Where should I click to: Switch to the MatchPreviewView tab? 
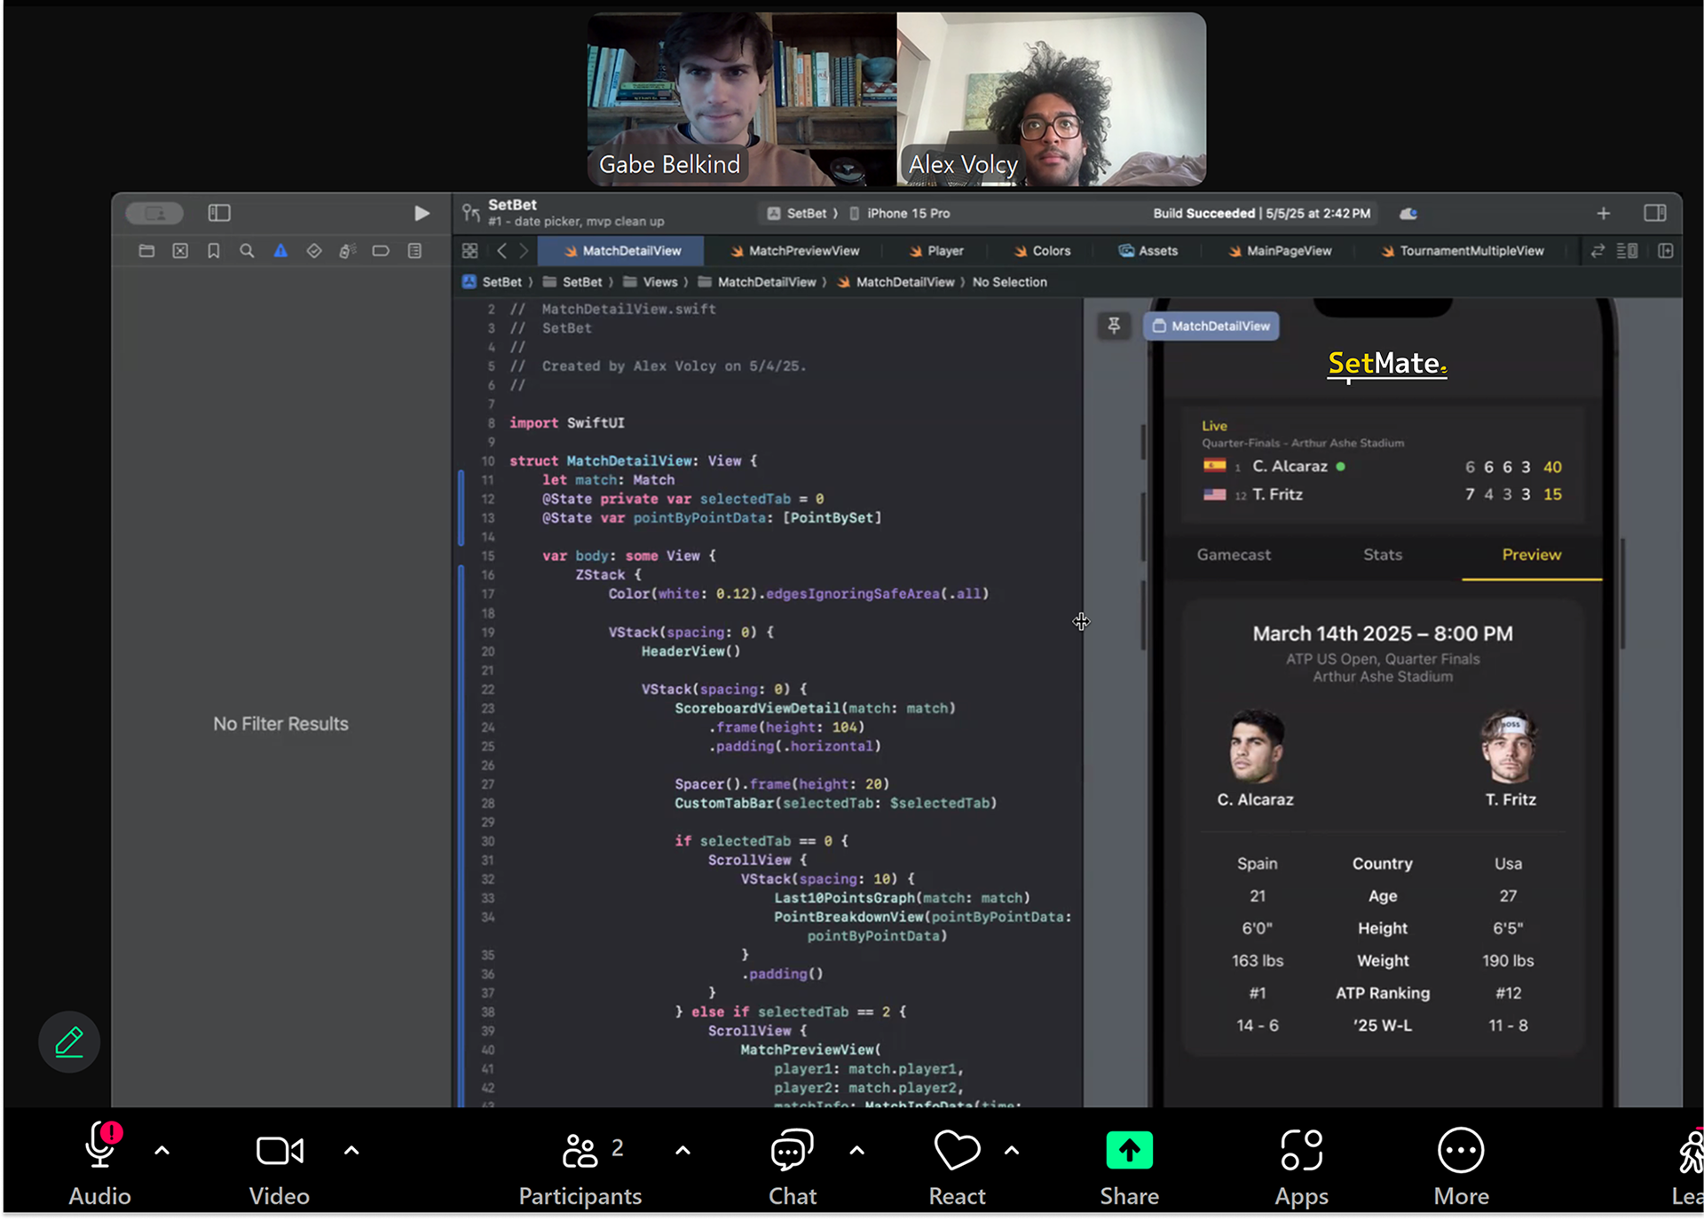(795, 251)
